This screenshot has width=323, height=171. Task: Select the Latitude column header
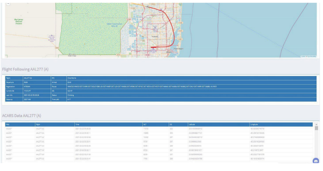tap(192, 124)
